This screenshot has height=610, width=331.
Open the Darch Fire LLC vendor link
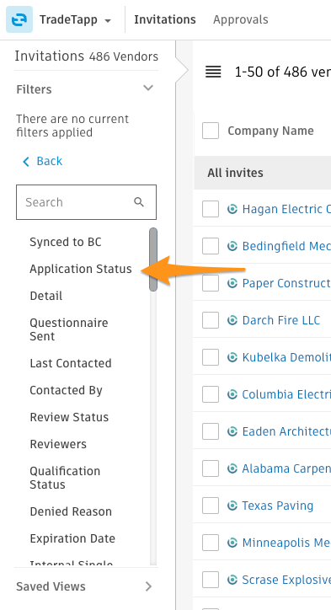pos(280,320)
